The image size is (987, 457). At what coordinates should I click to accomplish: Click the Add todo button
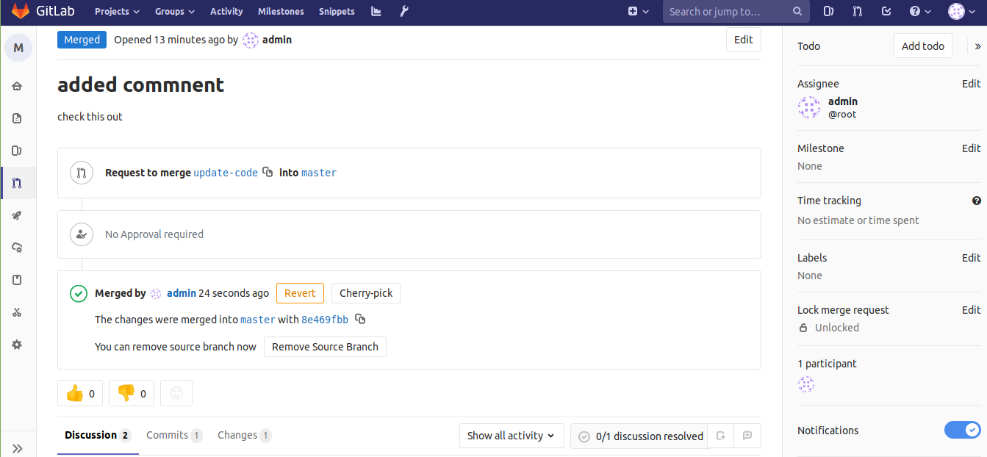pyautogui.click(x=923, y=46)
